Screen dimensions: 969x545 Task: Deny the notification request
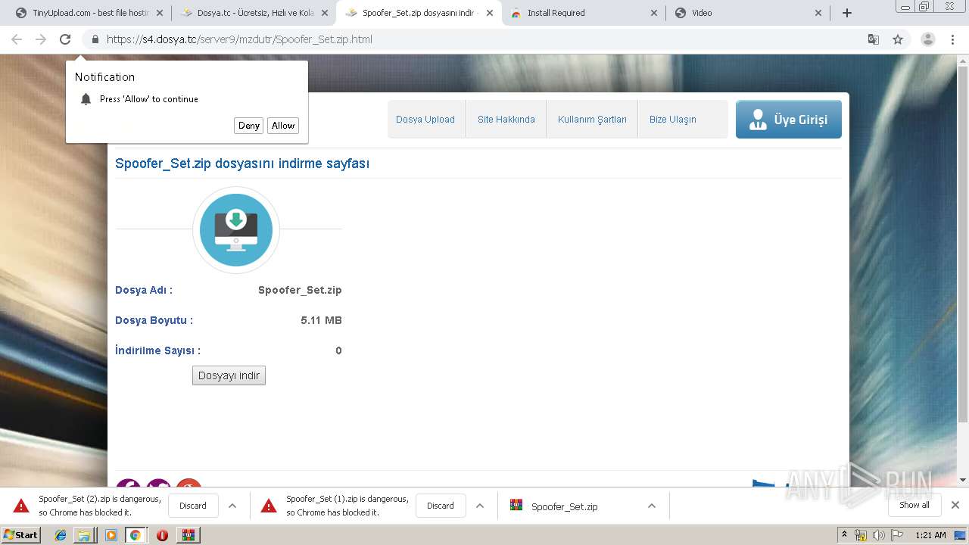(249, 126)
